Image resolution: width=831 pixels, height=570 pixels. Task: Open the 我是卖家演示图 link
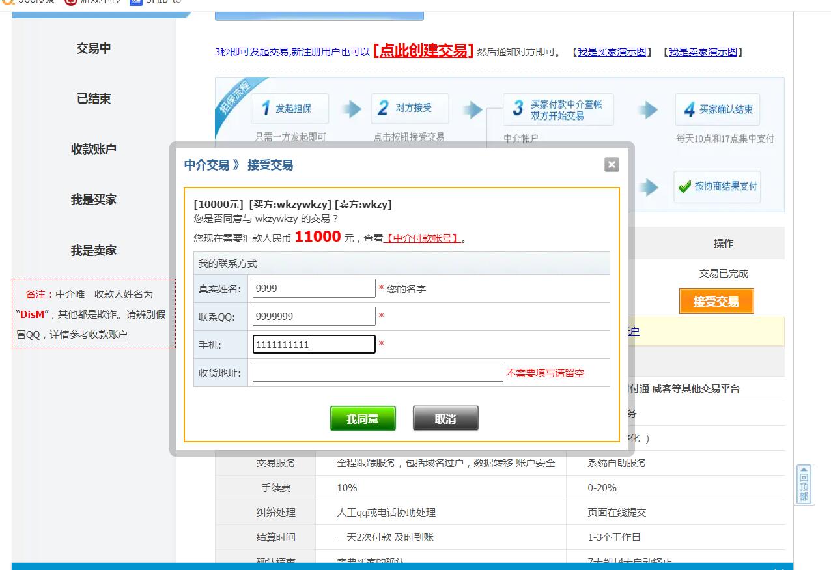pyautogui.click(x=703, y=52)
